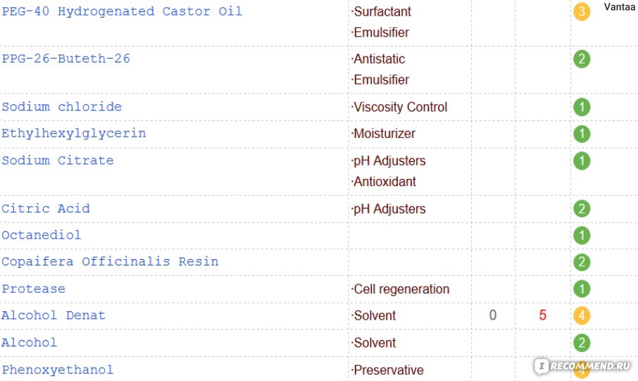Viewport: 638px width, 381px height.
Task: Open the Alcohol Denat ingredient link
Action: tap(54, 315)
